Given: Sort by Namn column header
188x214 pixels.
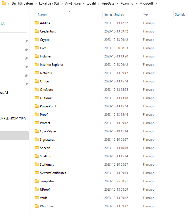Looking at the screenshot, I should point(42,14).
